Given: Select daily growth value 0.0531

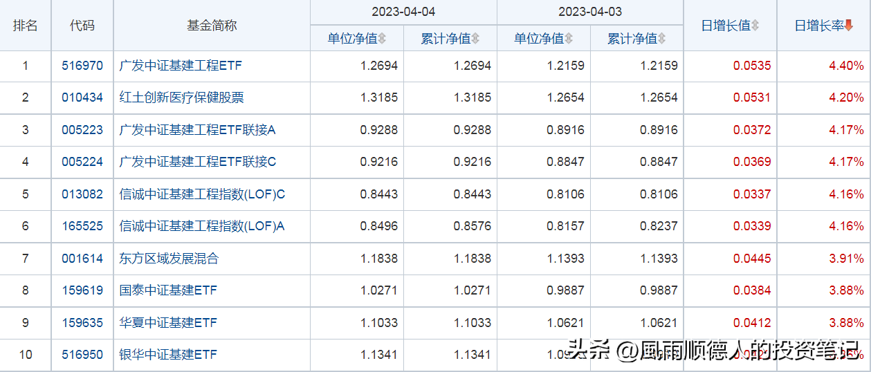Looking at the screenshot, I should point(752,97).
